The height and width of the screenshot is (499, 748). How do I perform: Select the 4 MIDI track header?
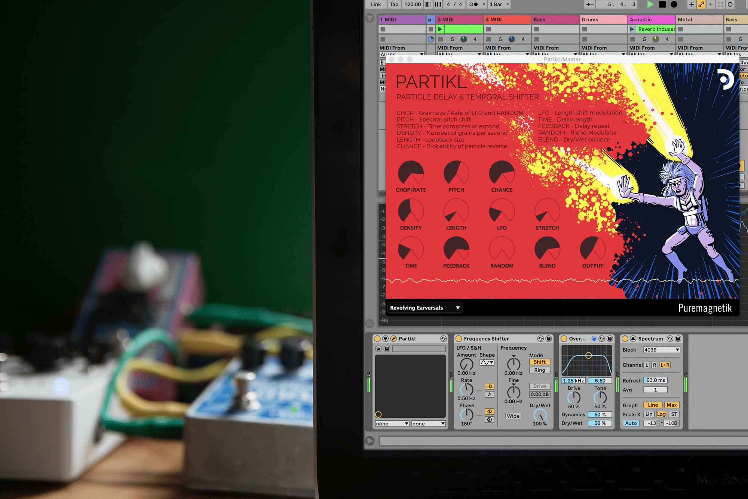[x=508, y=19]
